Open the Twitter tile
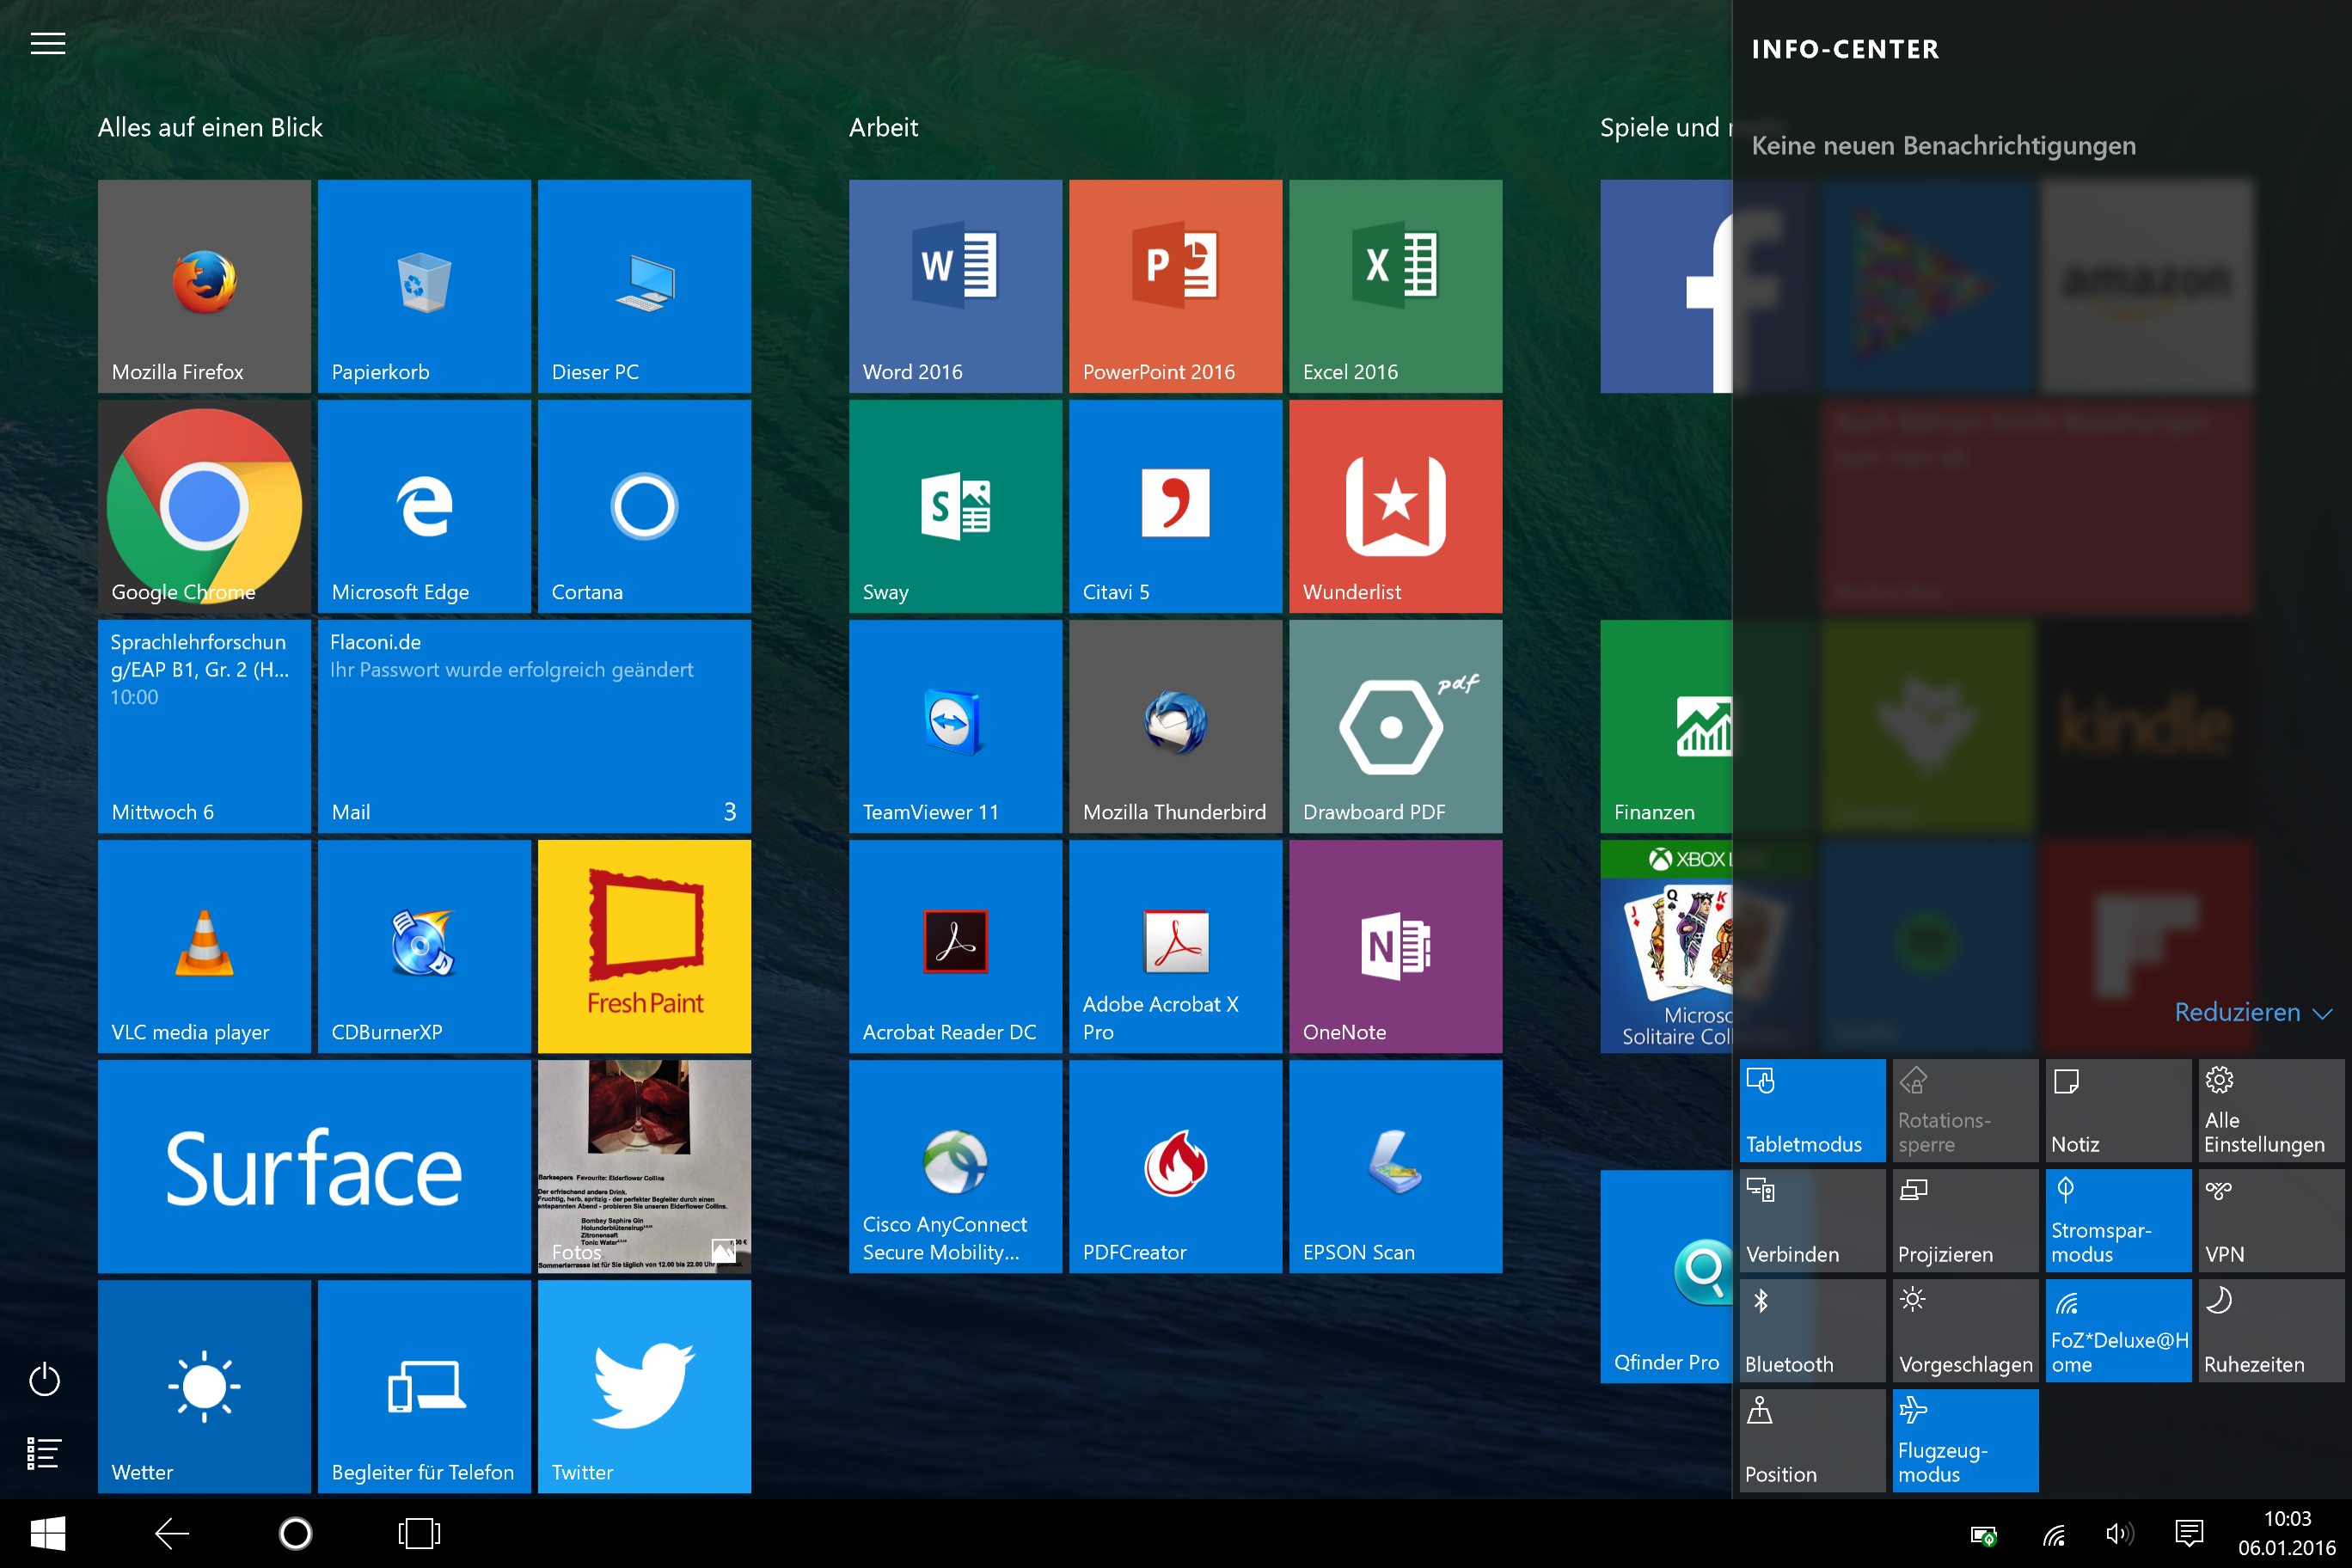The image size is (2352, 1568). pyautogui.click(x=644, y=1386)
